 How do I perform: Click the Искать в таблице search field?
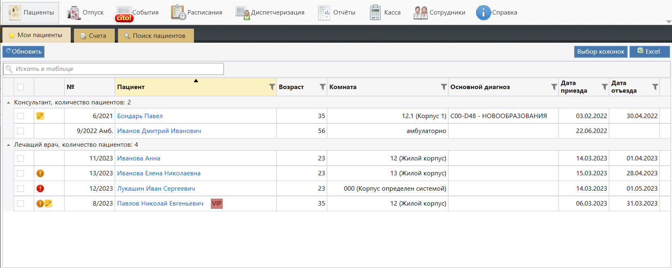pyautogui.click(x=117, y=69)
